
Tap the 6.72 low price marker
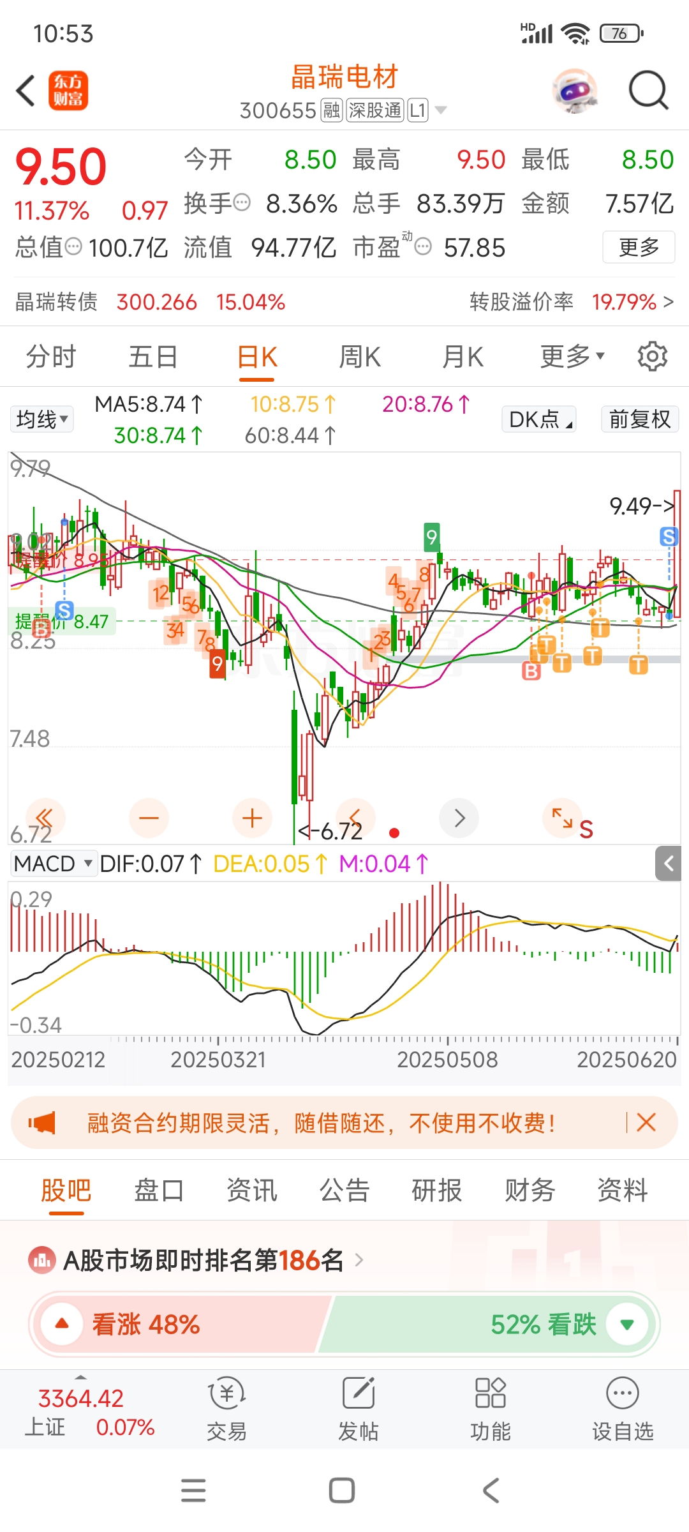click(x=332, y=831)
